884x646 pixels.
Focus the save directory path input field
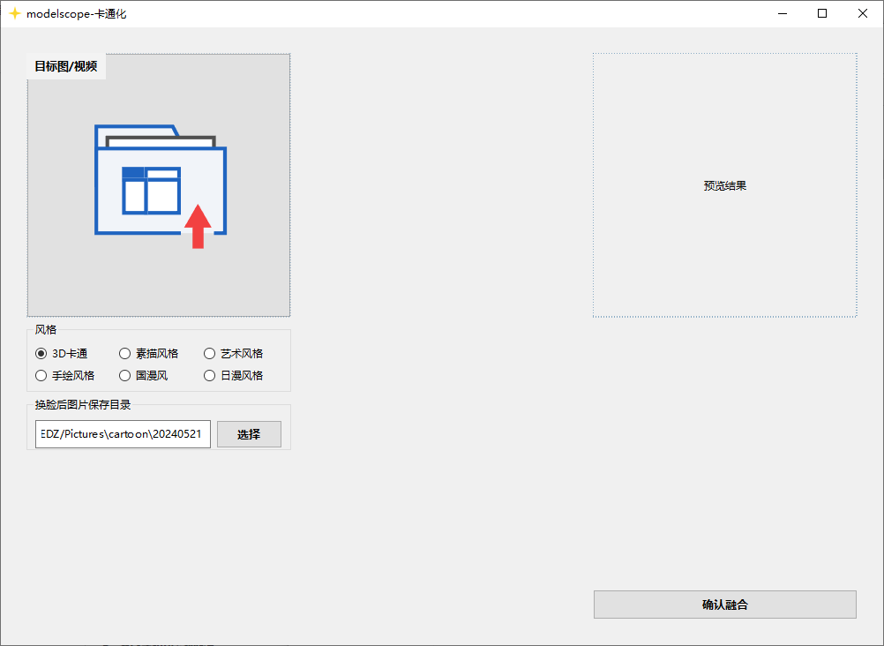(x=123, y=434)
